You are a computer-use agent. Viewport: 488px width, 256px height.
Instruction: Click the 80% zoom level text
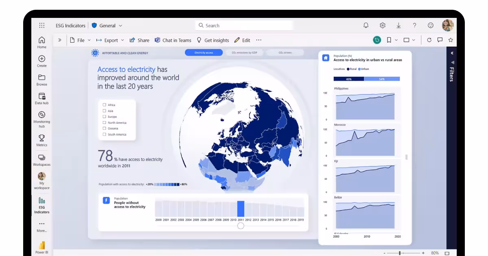pyautogui.click(x=435, y=253)
